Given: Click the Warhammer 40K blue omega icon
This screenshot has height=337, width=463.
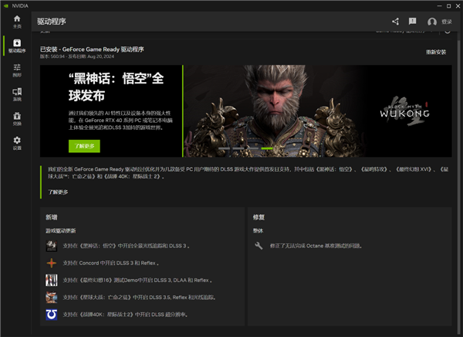Looking at the screenshot, I should (x=52, y=315).
